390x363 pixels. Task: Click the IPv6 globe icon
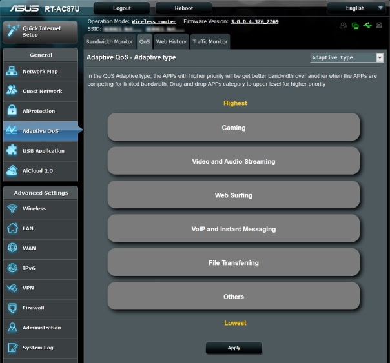pos(12,268)
